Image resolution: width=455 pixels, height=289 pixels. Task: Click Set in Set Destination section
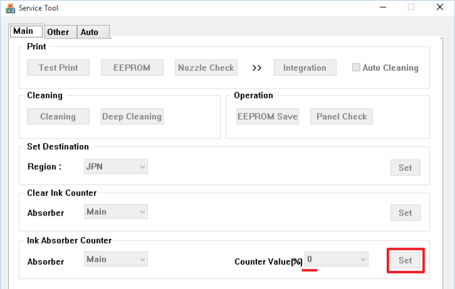tap(405, 167)
